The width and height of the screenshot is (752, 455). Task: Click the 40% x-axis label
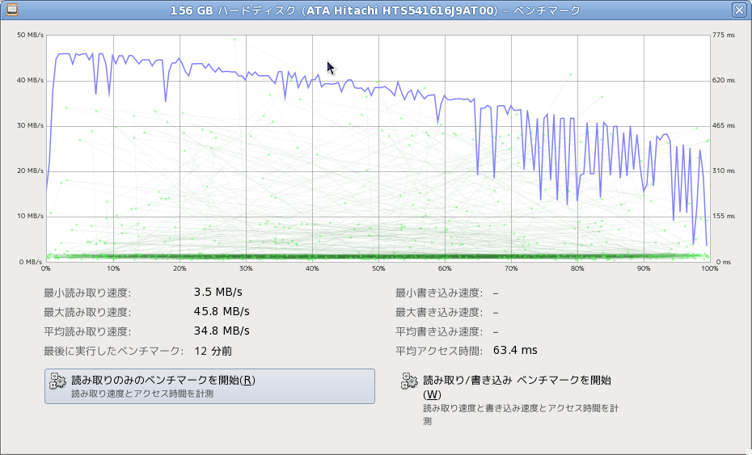tap(312, 268)
